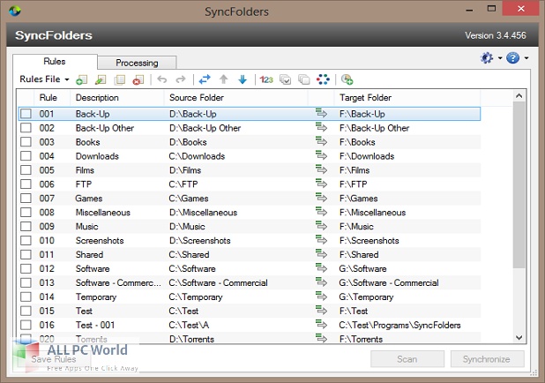
Task: Click the Rule column header
Action: tap(52, 98)
